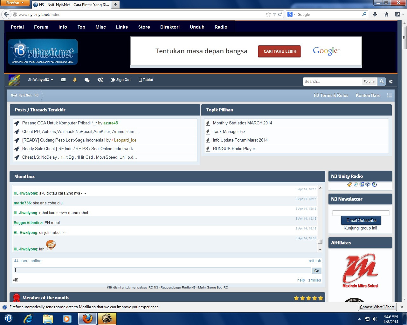Click the Forums search scope button
Screen dimensions: 407x325
pyautogui.click(x=369, y=82)
